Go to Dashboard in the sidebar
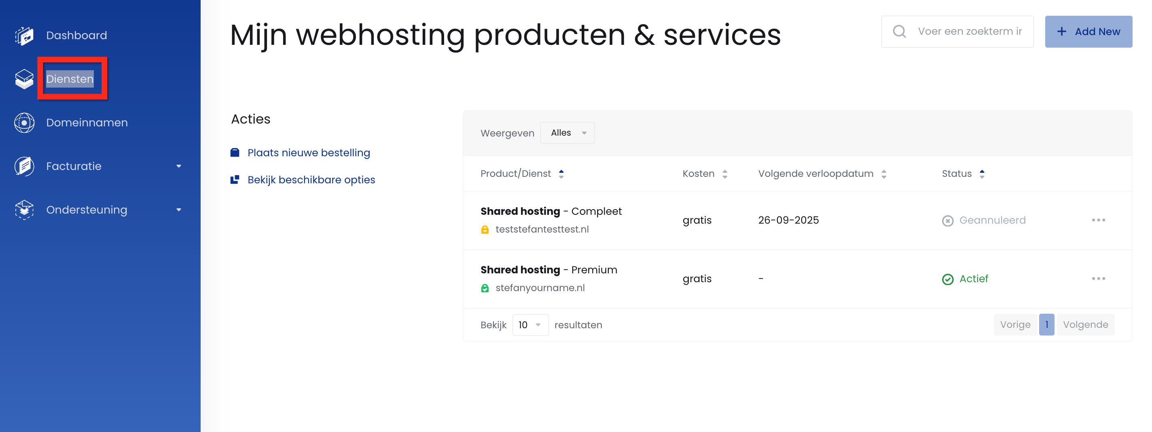 76,35
